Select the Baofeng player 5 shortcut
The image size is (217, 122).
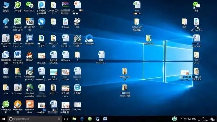[29, 40]
